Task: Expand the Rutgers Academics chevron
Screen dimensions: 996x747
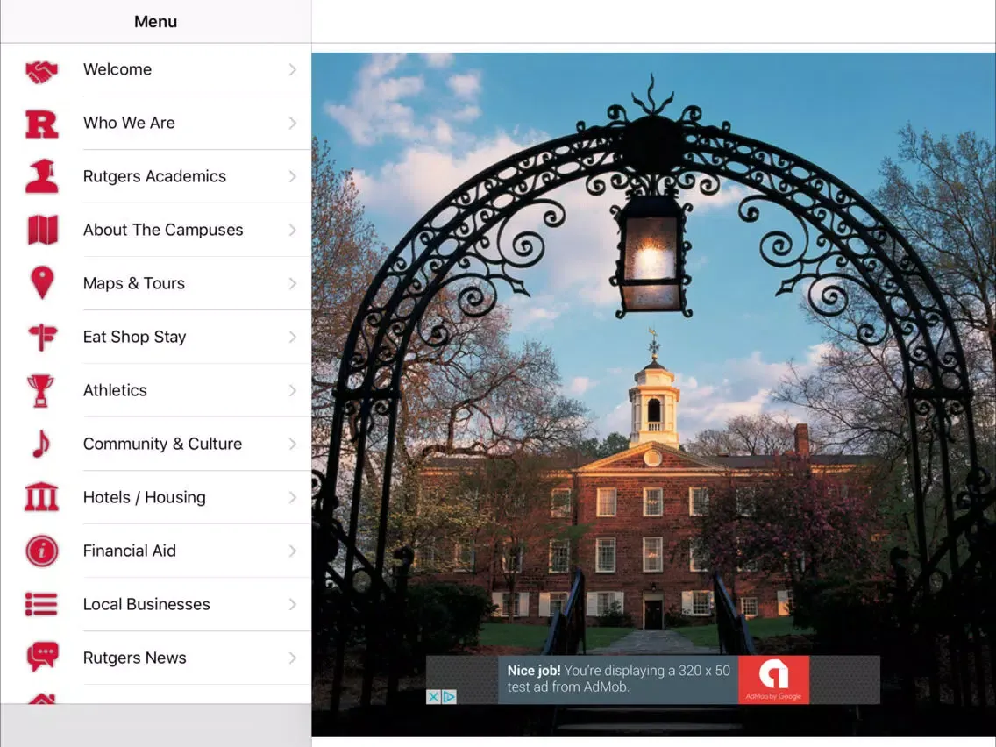Action: pos(293,176)
